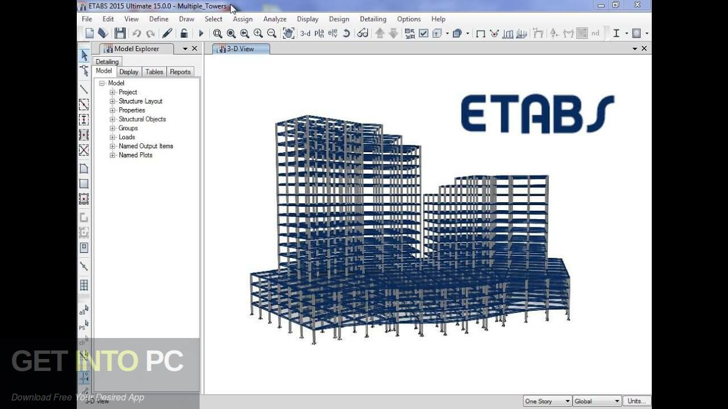
Task: Open the Options menu
Action: [409, 19]
